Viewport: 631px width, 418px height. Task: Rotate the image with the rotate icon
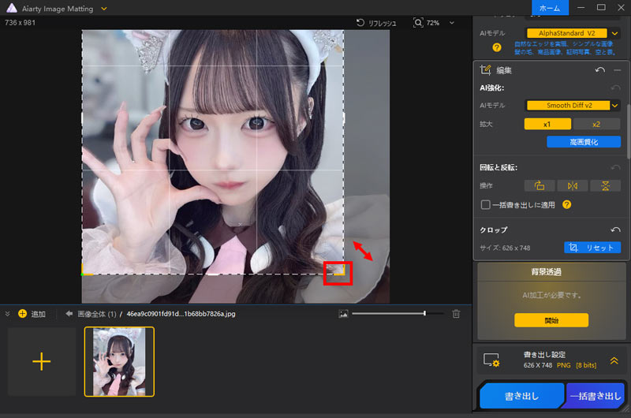[x=540, y=185]
